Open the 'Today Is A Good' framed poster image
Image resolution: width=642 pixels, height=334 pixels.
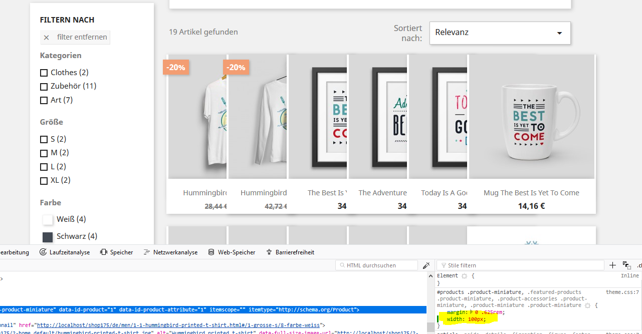pos(439,117)
